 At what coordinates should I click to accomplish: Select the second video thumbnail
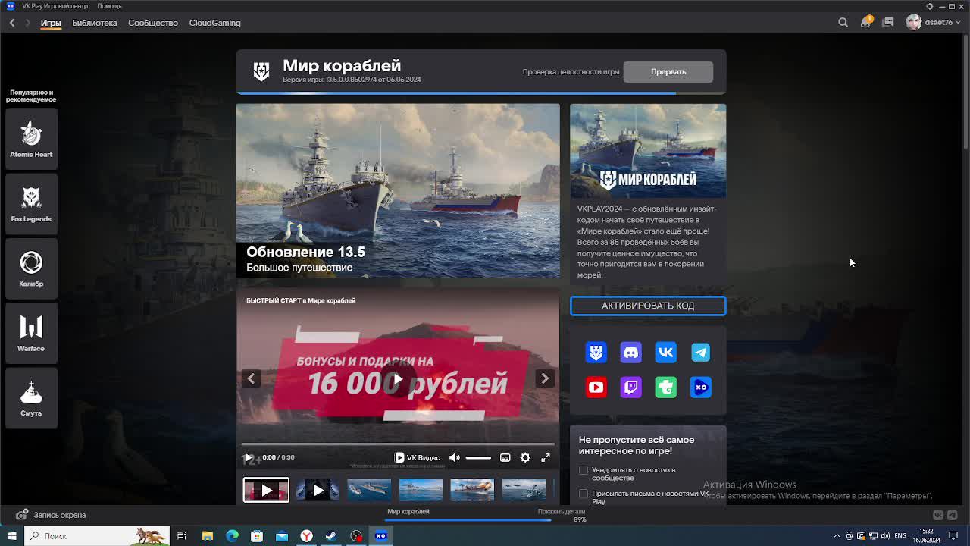pyautogui.click(x=318, y=490)
